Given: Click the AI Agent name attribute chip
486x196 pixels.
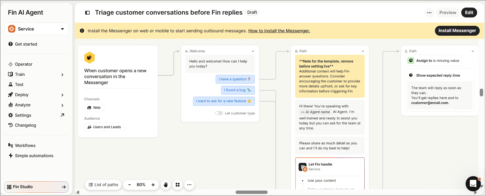Looking at the screenshot, I should pyautogui.click(x=315, y=112).
